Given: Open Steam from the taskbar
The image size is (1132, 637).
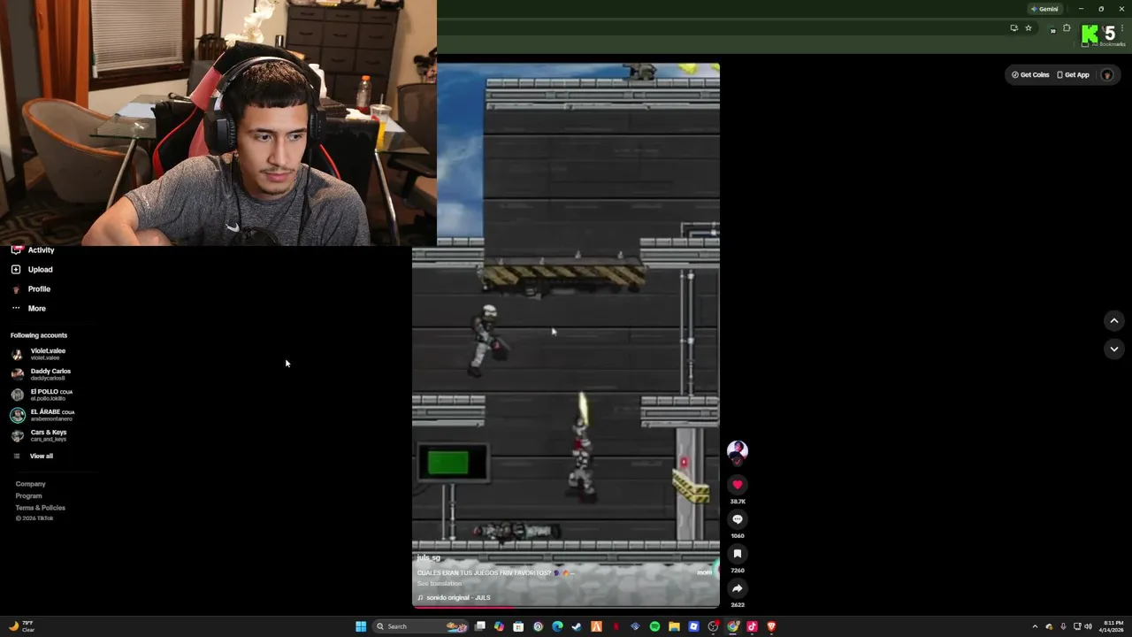Looking at the screenshot, I should (577, 626).
